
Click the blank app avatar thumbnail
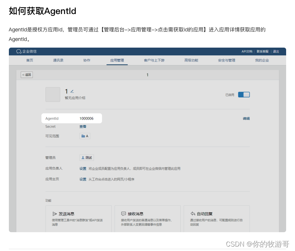pyautogui.click(x=53, y=94)
